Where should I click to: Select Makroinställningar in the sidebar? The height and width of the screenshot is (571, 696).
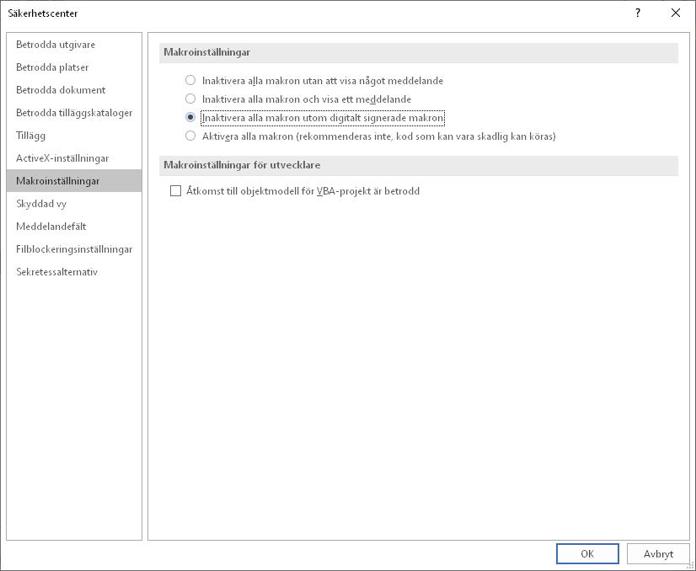coord(58,181)
